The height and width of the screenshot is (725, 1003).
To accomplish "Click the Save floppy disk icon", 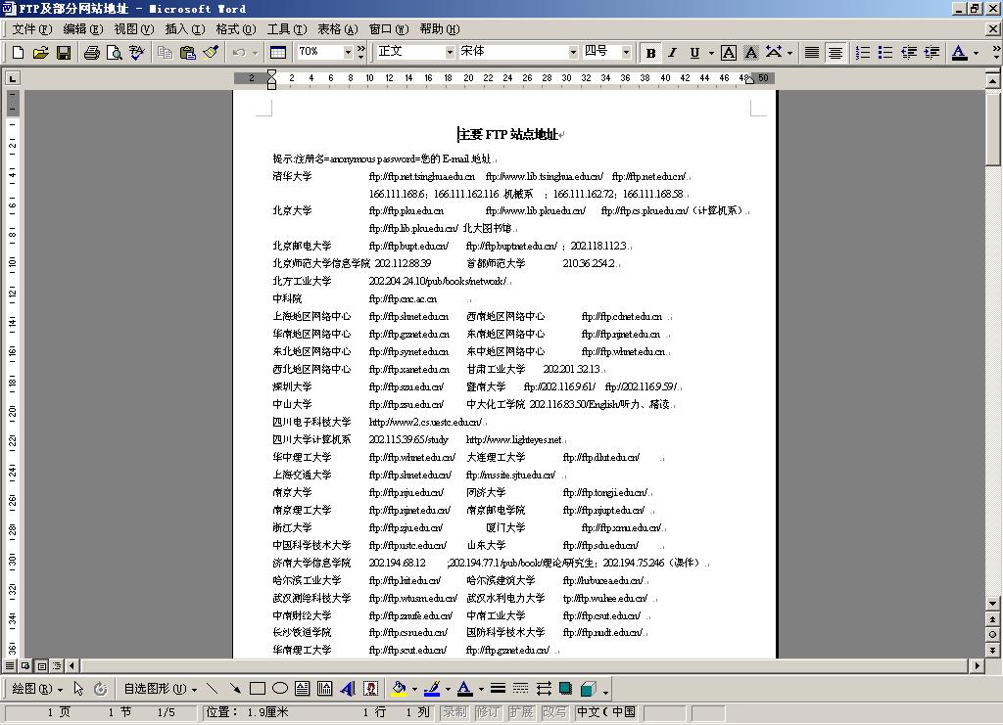I will (x=64, y=53).
